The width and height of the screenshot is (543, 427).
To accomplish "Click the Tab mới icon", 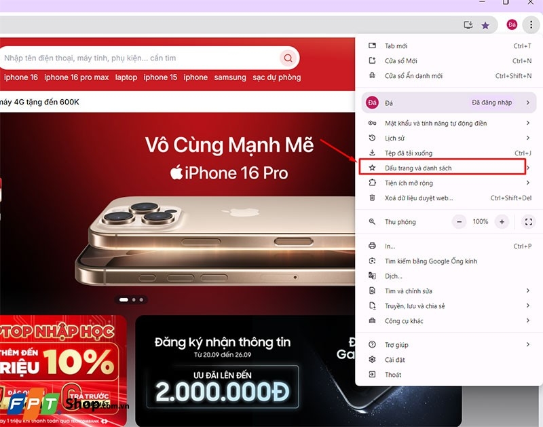I will [372, 45].
